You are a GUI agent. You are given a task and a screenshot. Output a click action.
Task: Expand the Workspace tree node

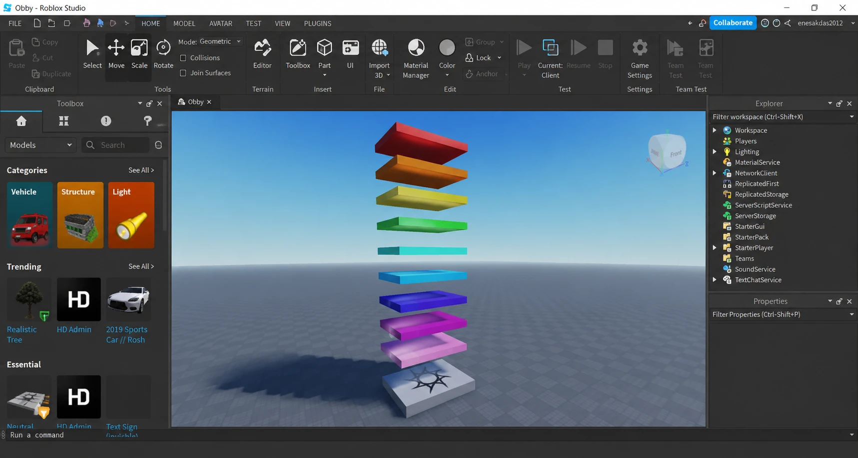pyautogui.click(x=715, y=130)
